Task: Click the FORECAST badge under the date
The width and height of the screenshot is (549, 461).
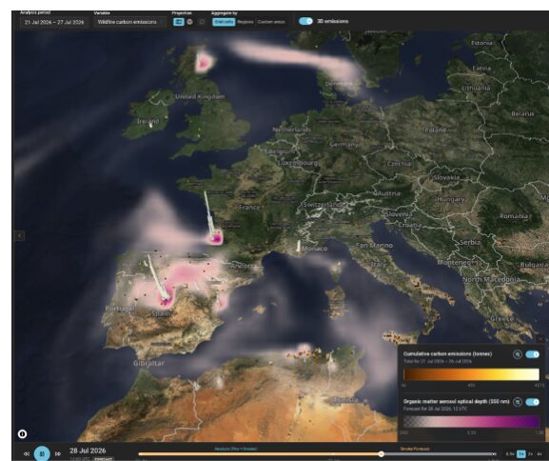Action: (104, 458)
